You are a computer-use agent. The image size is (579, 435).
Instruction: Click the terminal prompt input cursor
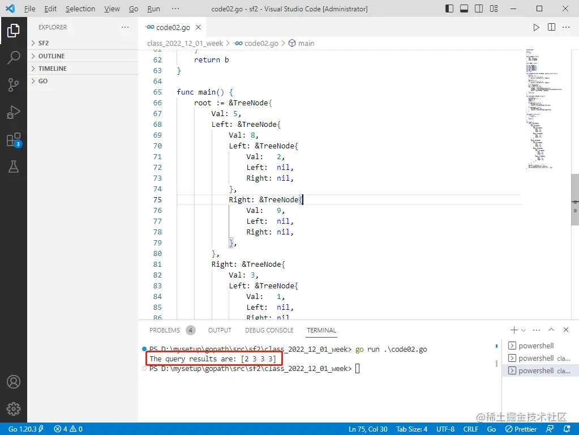(x=358, y=369)
